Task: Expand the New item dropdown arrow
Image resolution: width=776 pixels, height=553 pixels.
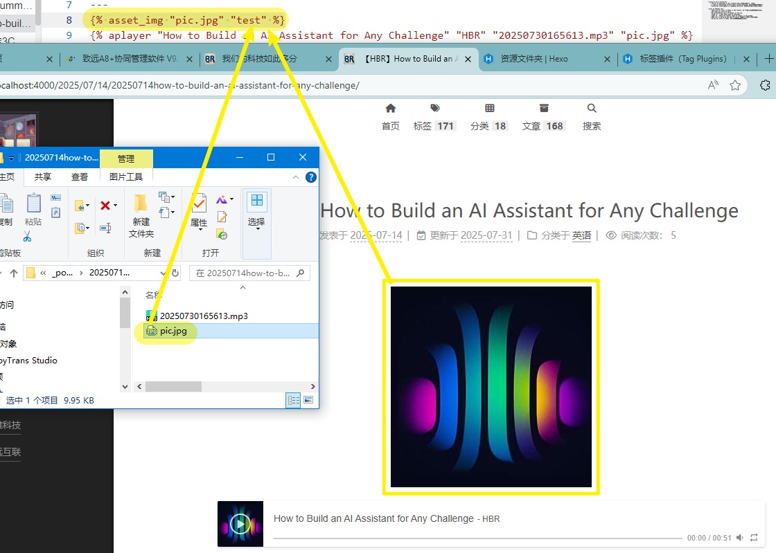Action: (x=173, y=197)
